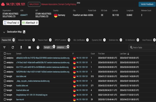The image size is (156, 102).
Task: Open the column chooser icon
Action: click(x=30, y=47)
